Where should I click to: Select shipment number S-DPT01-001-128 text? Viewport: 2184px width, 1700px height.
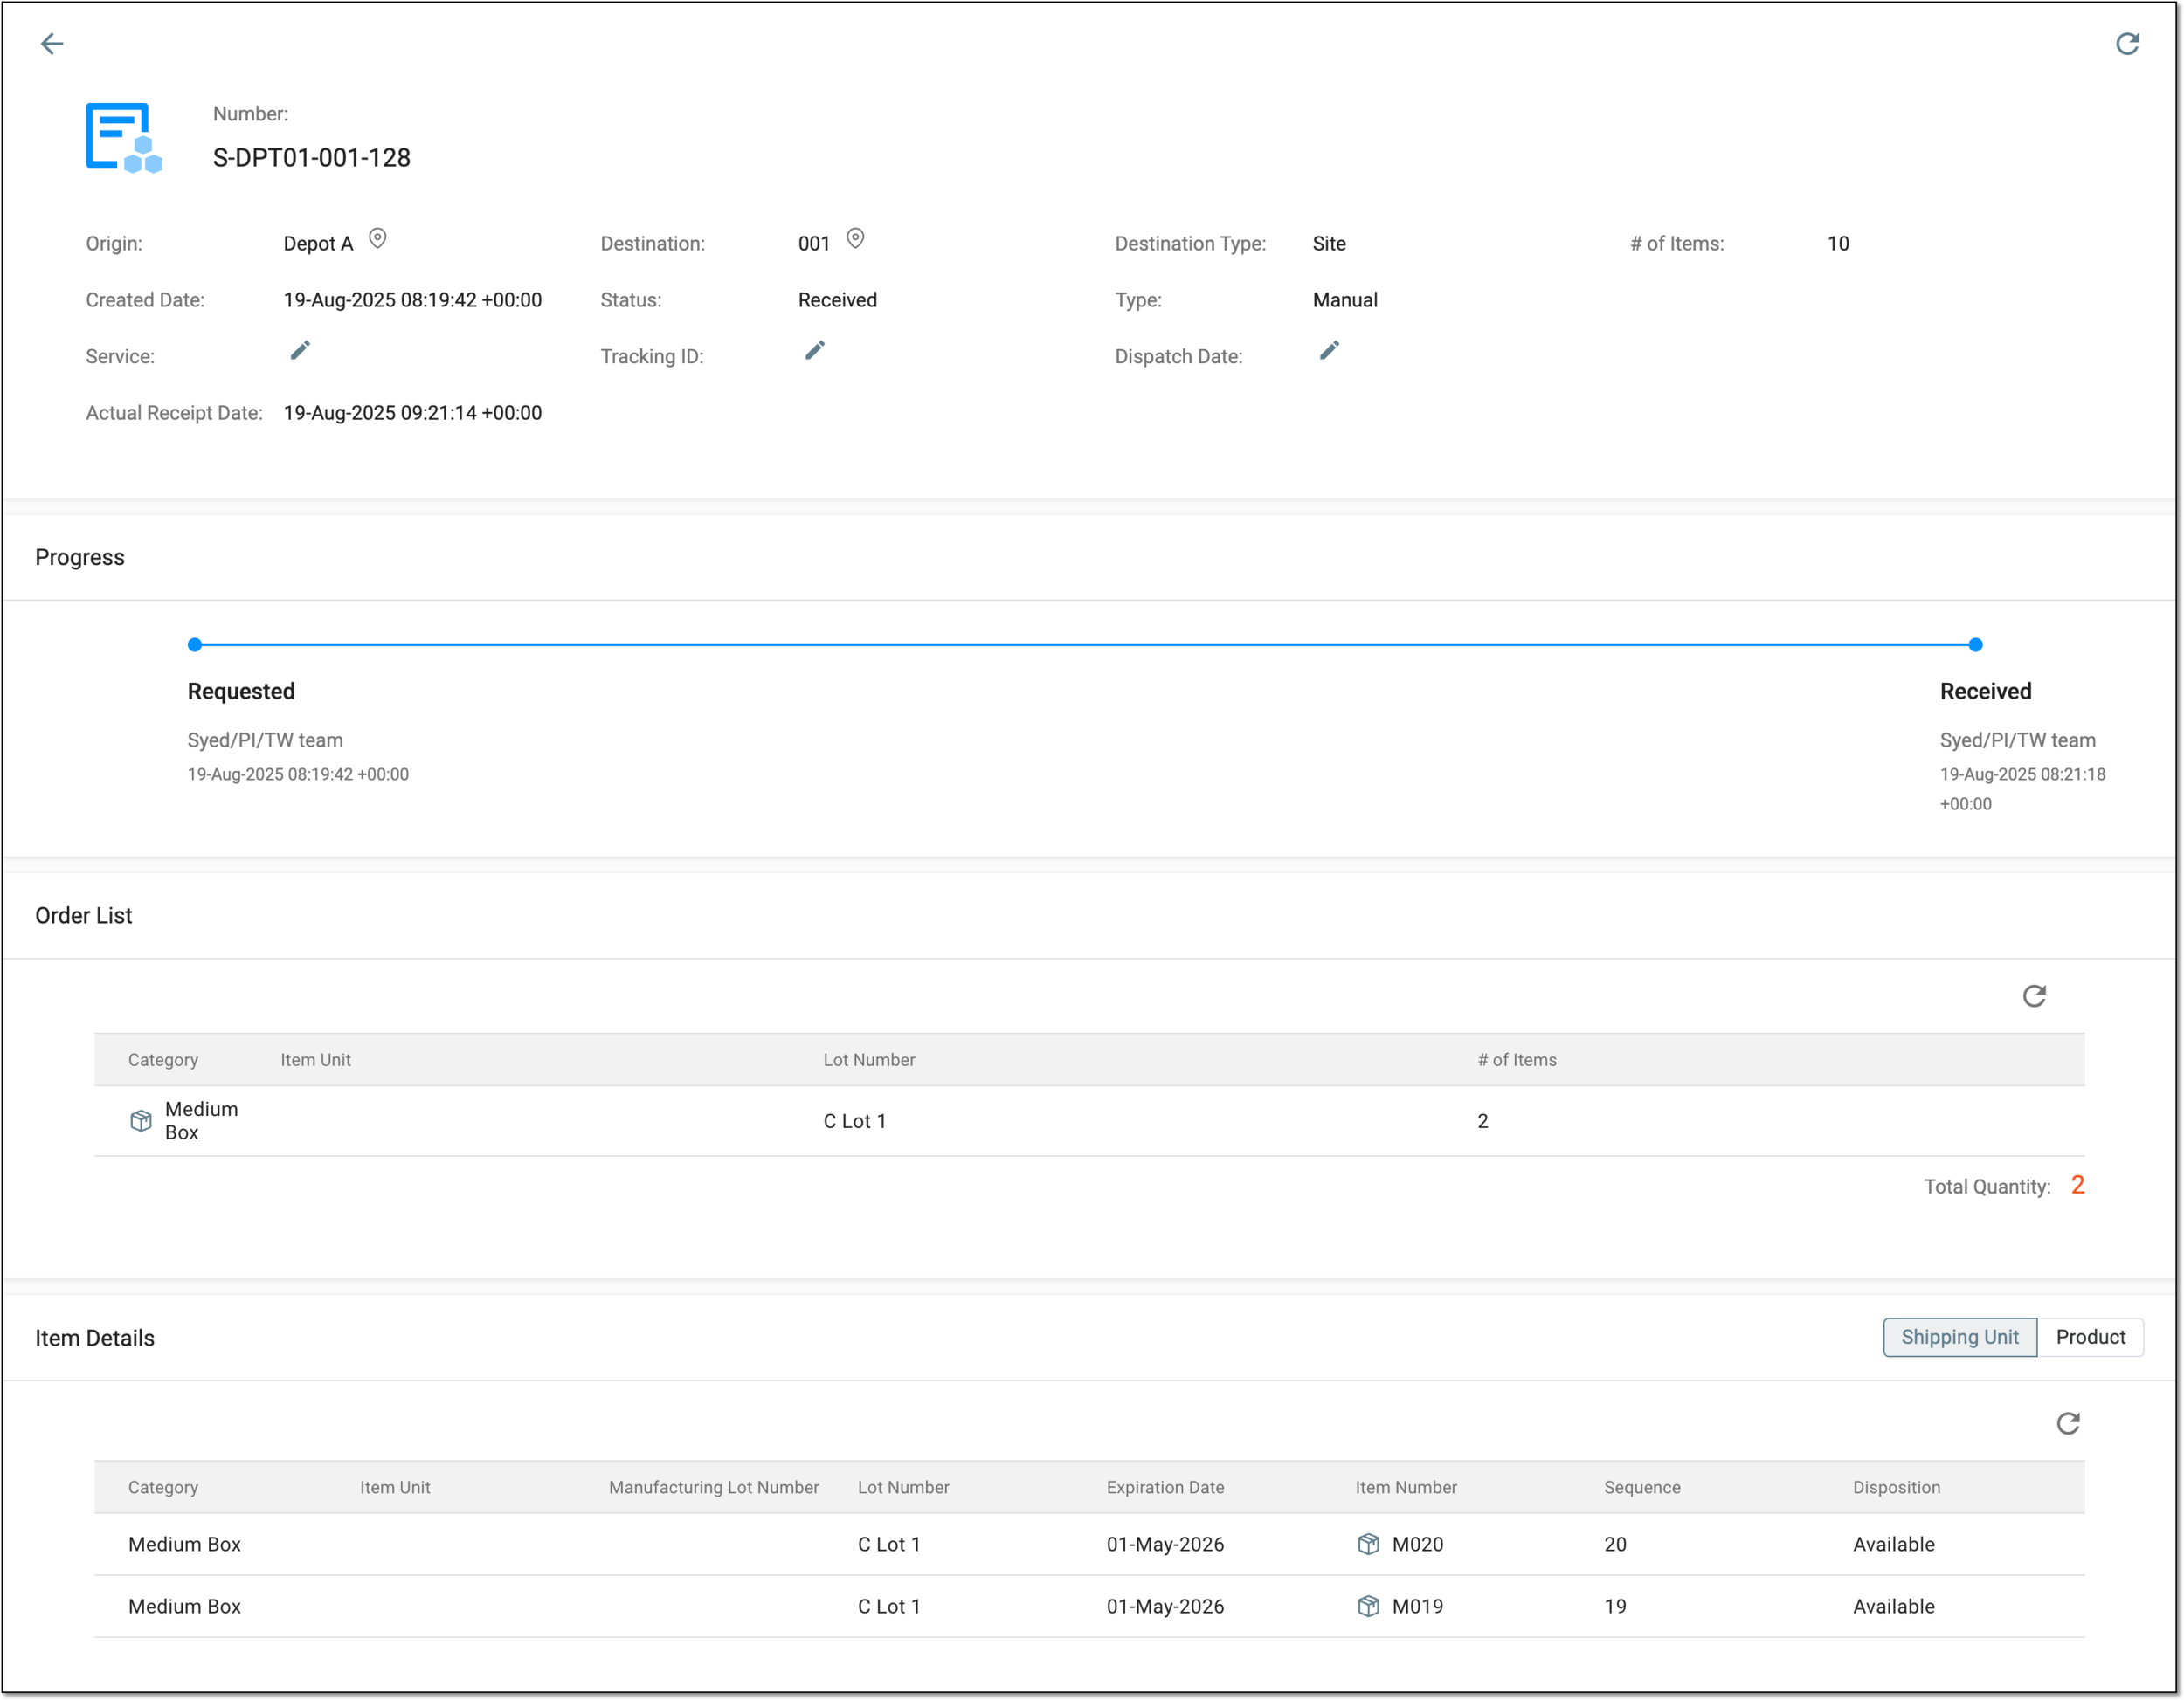click(312, 158)
